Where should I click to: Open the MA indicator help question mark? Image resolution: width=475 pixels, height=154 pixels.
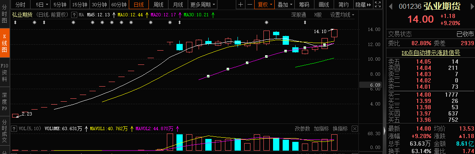click(74, 15)
